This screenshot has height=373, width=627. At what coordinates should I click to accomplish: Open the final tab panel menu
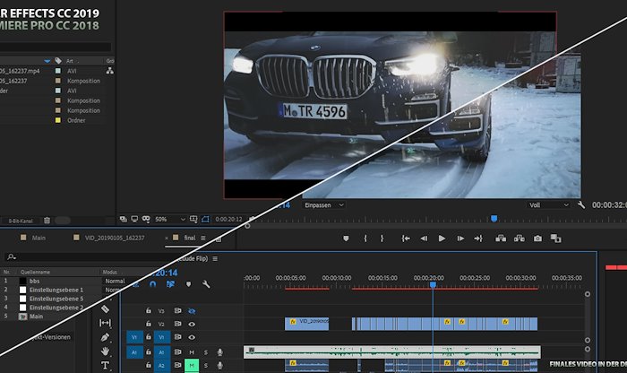(203, 238)
